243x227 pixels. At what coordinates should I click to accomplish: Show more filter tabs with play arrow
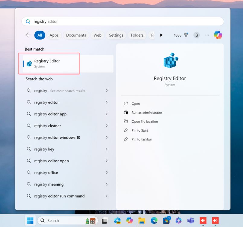[161, 35]
